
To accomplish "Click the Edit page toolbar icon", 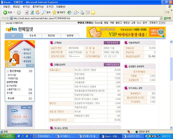I will coord(88,13).
